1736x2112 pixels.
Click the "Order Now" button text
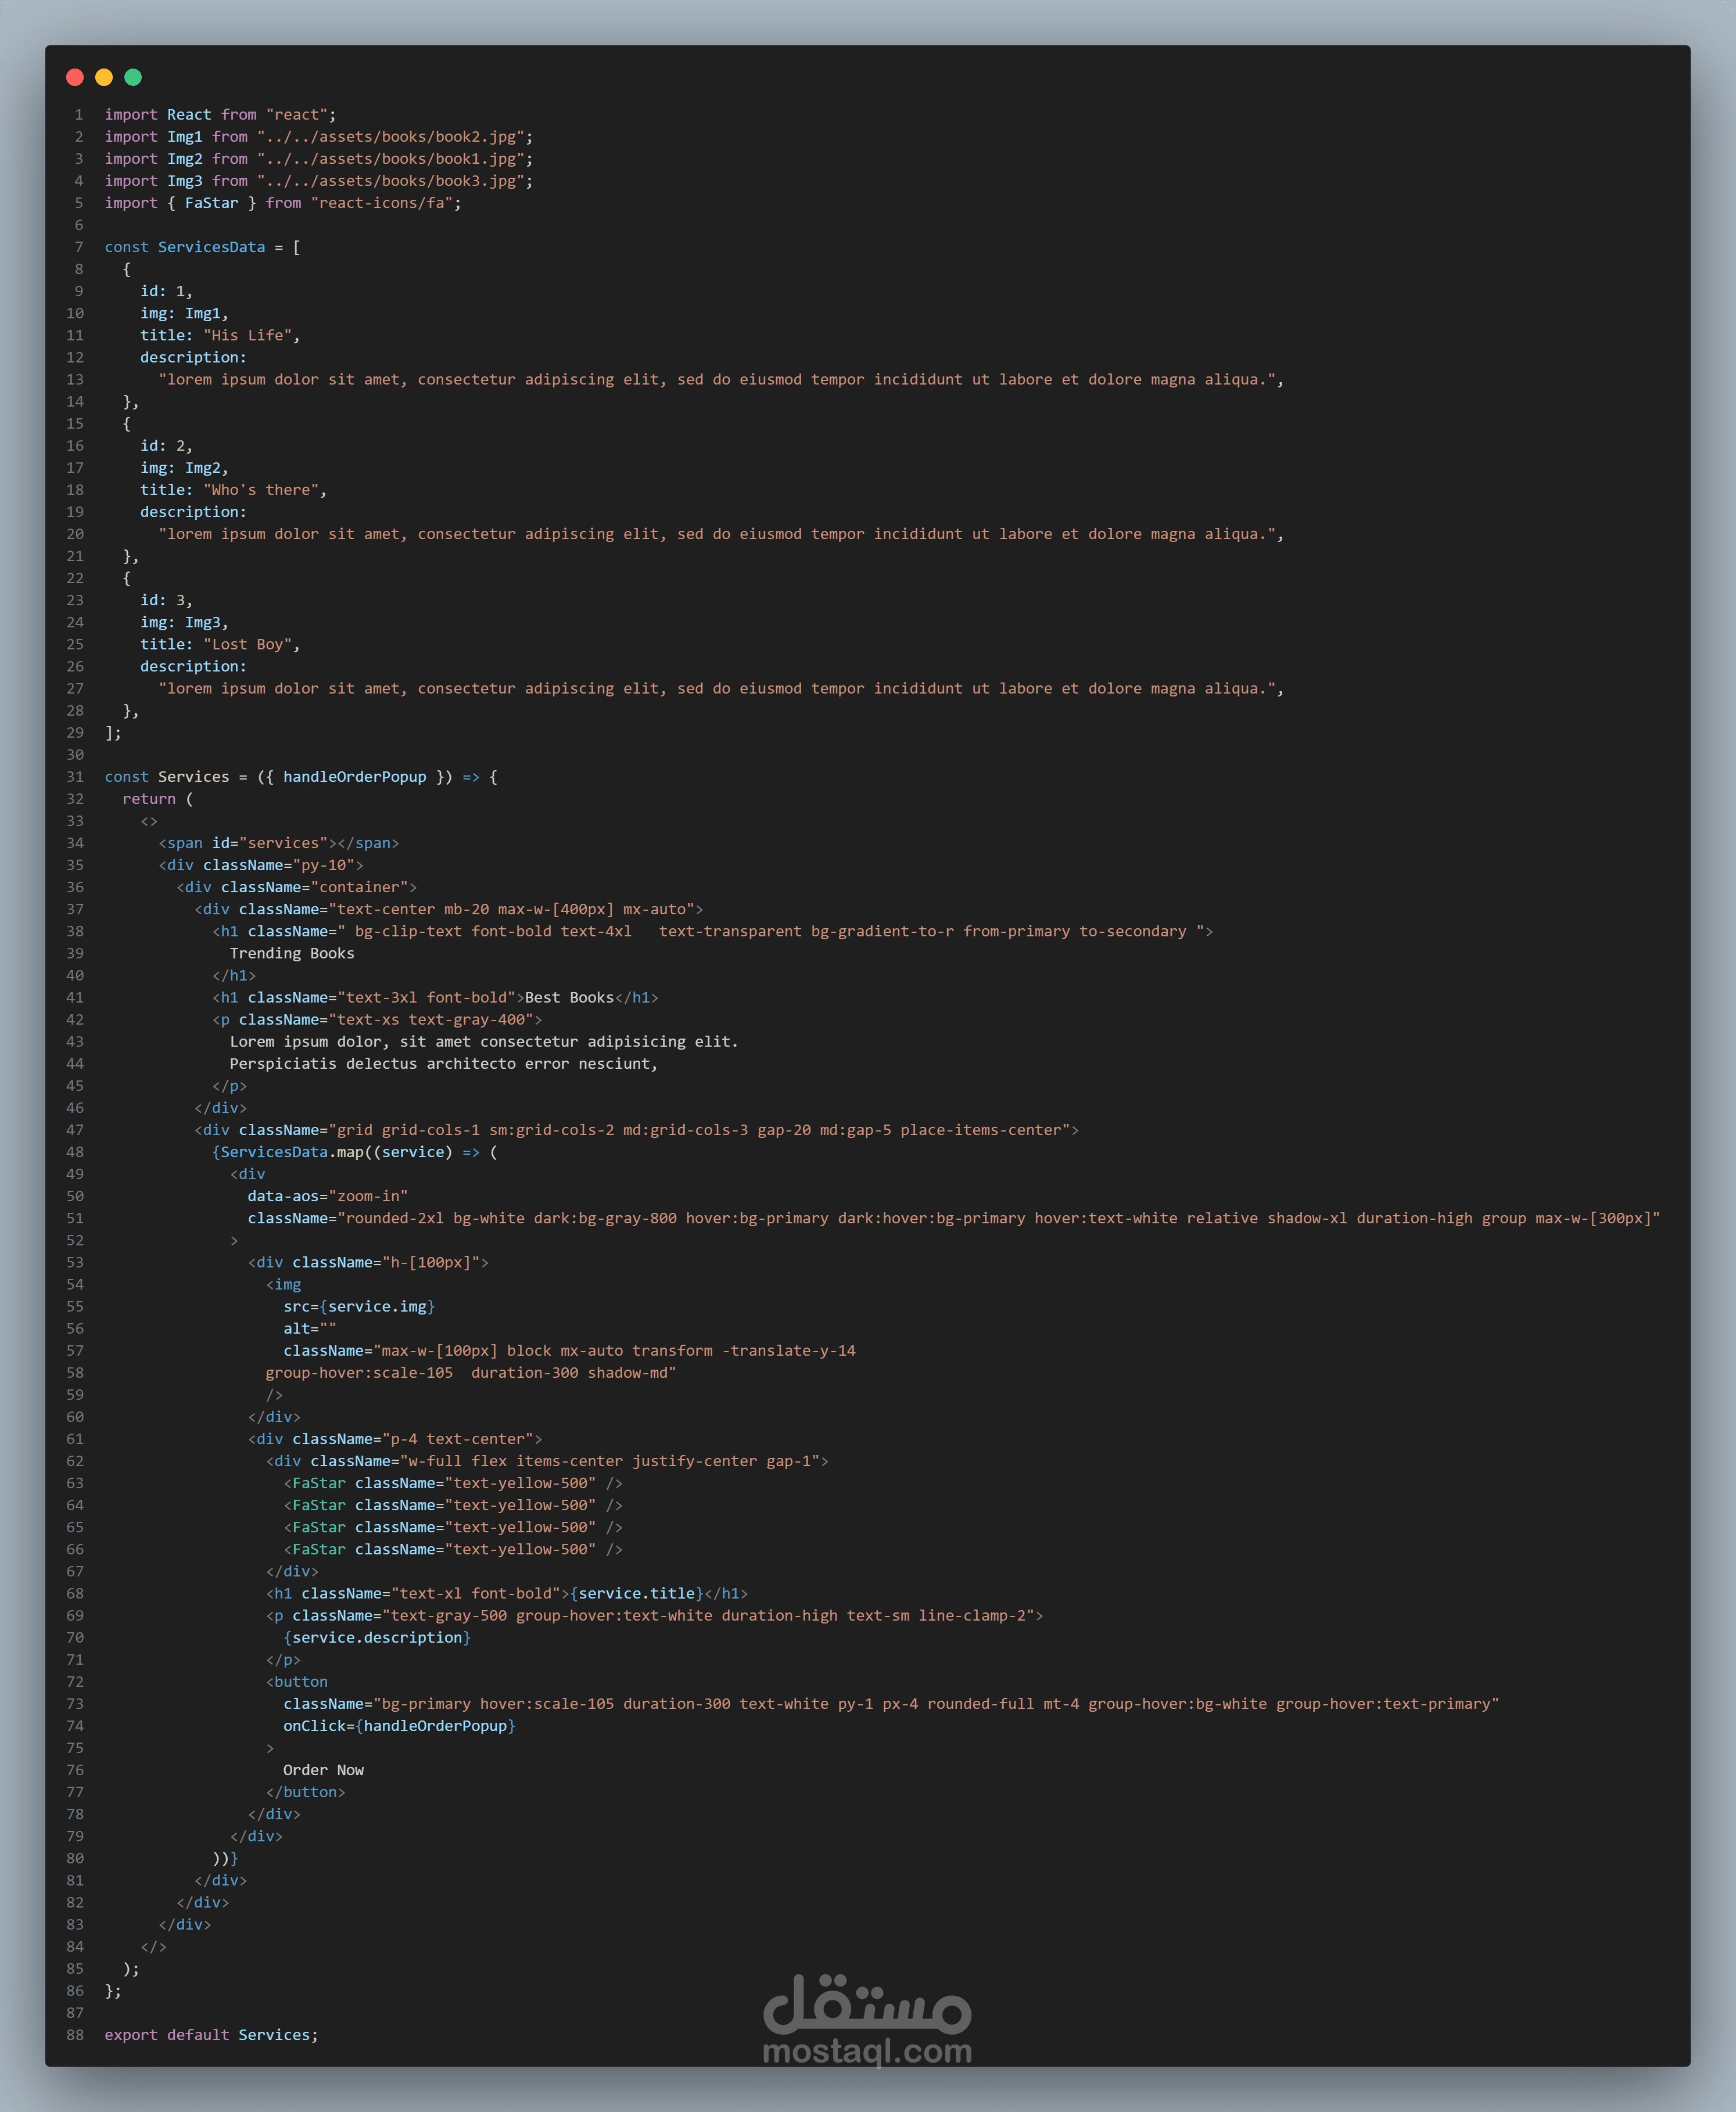coord(323,1769)
